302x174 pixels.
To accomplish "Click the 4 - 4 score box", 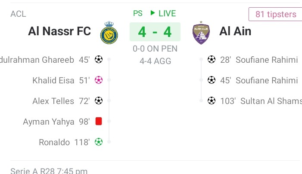I will pos(155,32).
